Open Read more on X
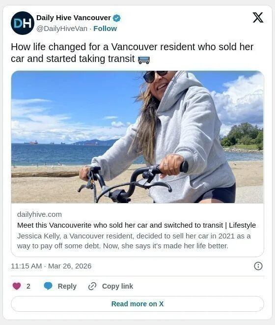Screen dimensions: 275x325 (137, 304)
